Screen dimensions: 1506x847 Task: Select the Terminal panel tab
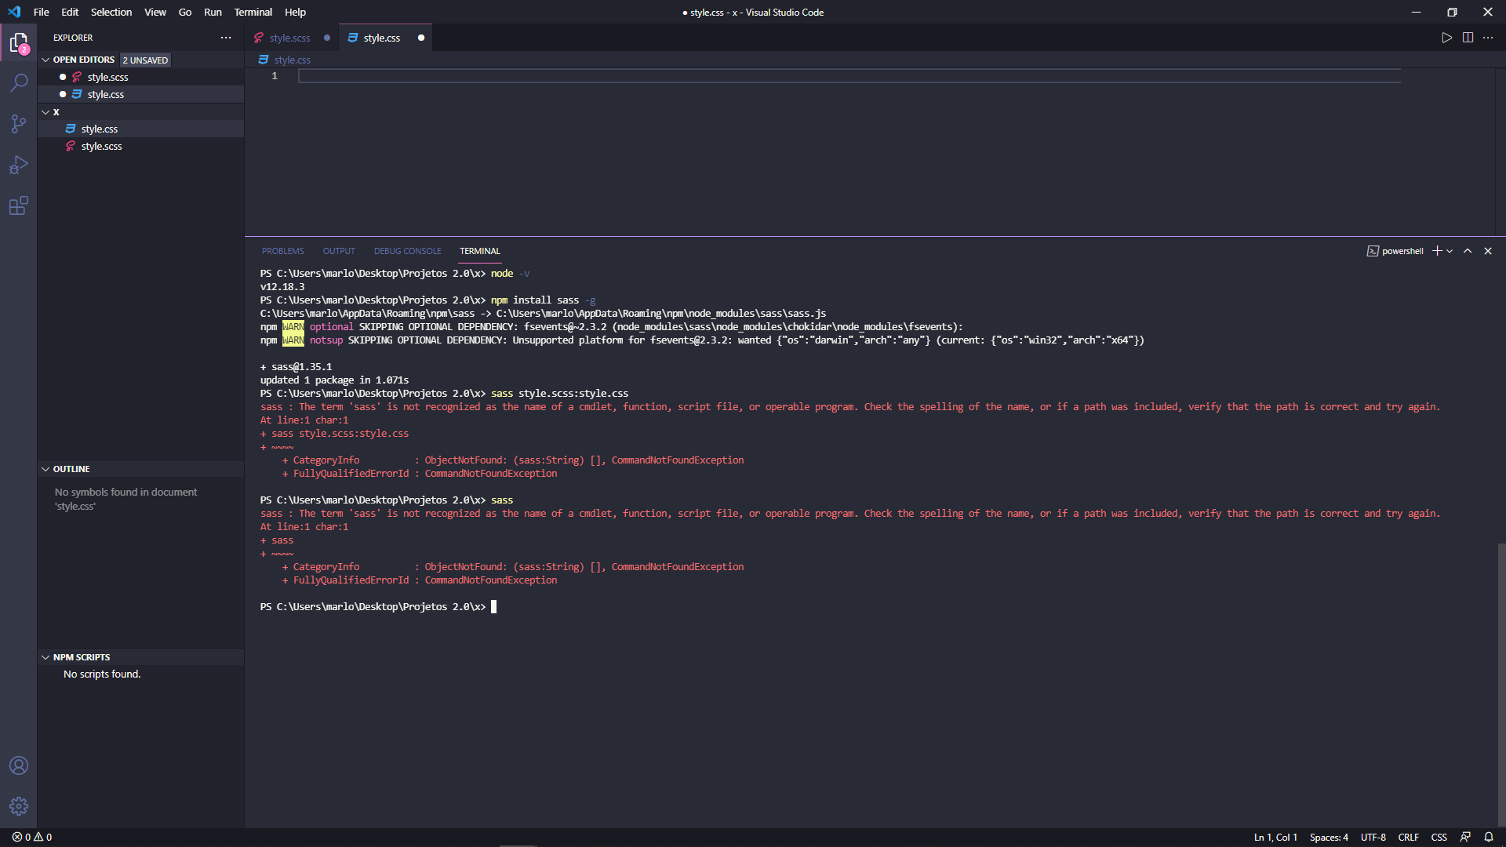[480, 251]
